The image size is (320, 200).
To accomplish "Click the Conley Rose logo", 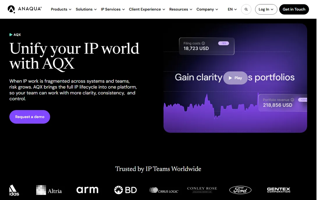I will (202, 190).
